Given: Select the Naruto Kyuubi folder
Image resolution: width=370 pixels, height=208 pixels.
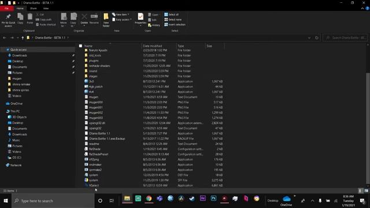Looking at the screenshot, I should (98, 50).
